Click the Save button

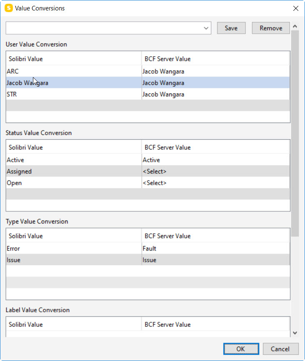231,28
